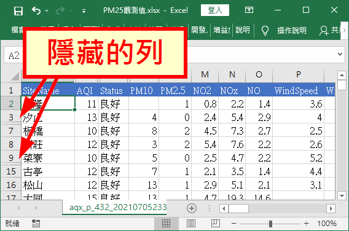Select column O header
This screenshot has width=349, height=231.
pyautogui.click(x=259, y=75)
